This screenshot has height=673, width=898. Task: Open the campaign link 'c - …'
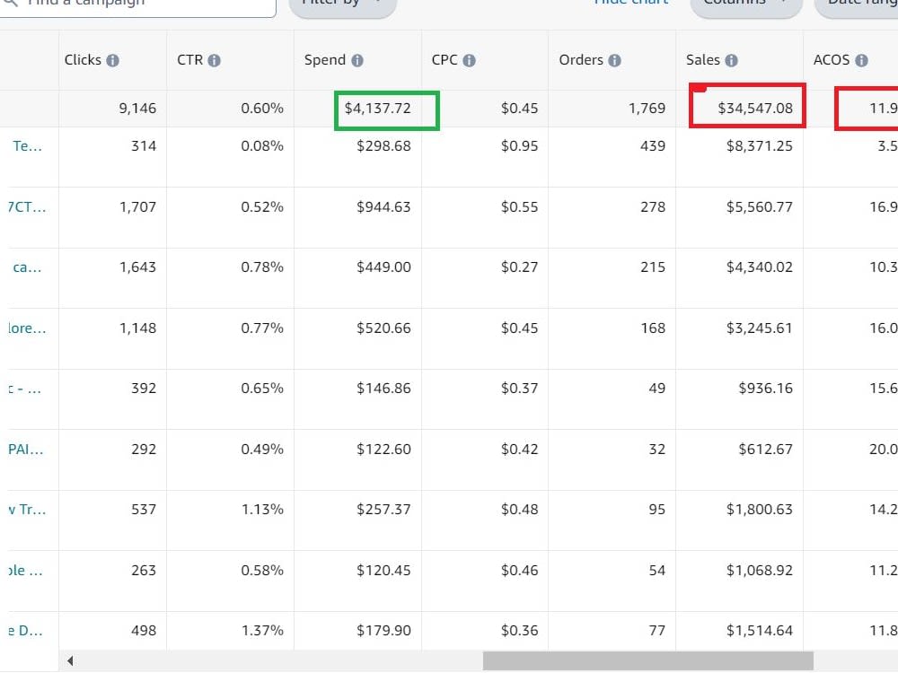point(24,389)
